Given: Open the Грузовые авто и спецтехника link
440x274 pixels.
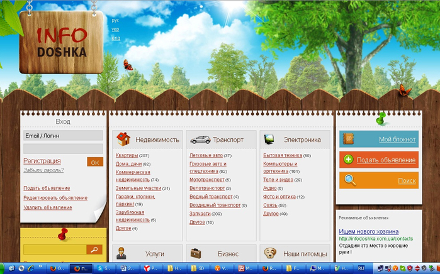Looking at the screenshot, I should [208, 168].
